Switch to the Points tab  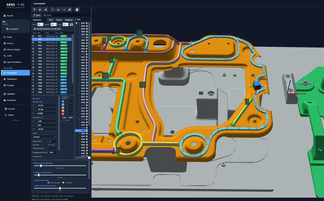(37, 15)
